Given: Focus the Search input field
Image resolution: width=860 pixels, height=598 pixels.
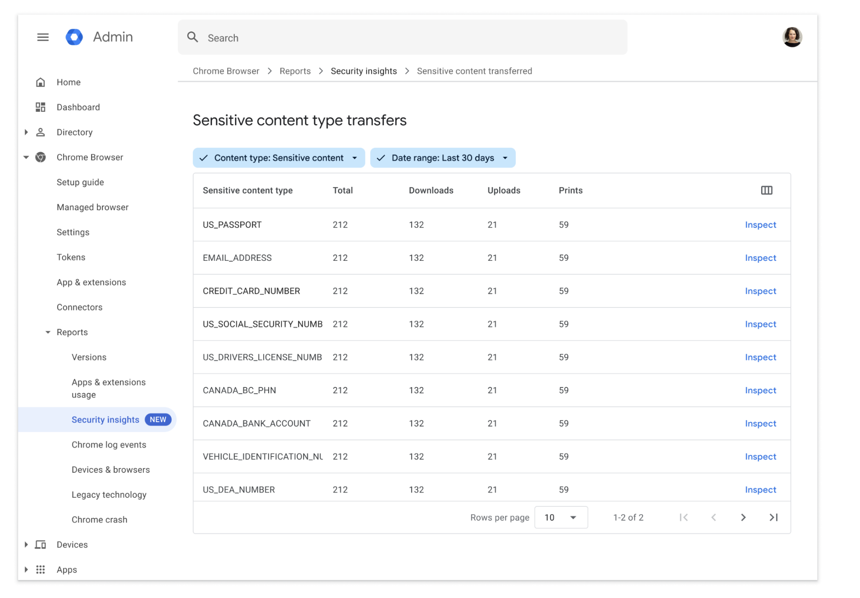Looking at the screenshot, I should [x=402, y=37].
